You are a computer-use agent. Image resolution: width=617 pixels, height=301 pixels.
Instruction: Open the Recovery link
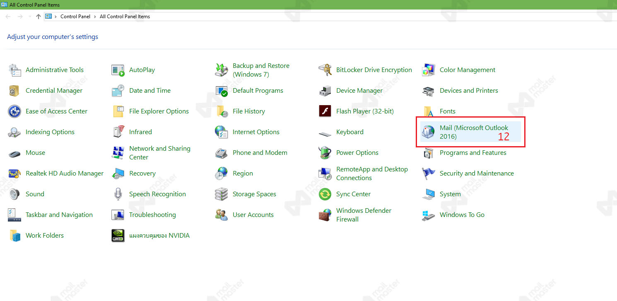pyautogui.click(x=142, y=173)
